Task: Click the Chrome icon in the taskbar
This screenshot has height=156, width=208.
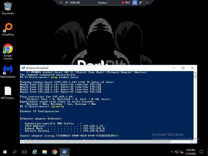Action: [55, 152]
